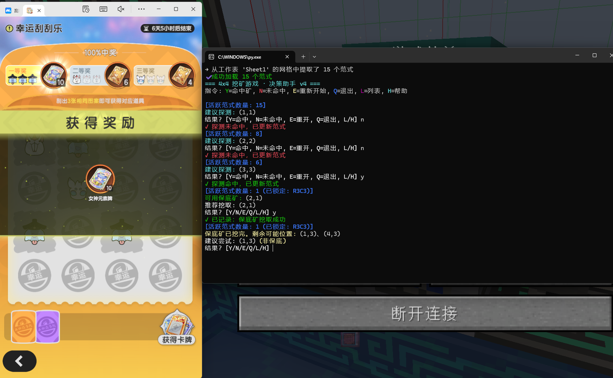Add a new terminal tab with plus

tap(303, 57)
